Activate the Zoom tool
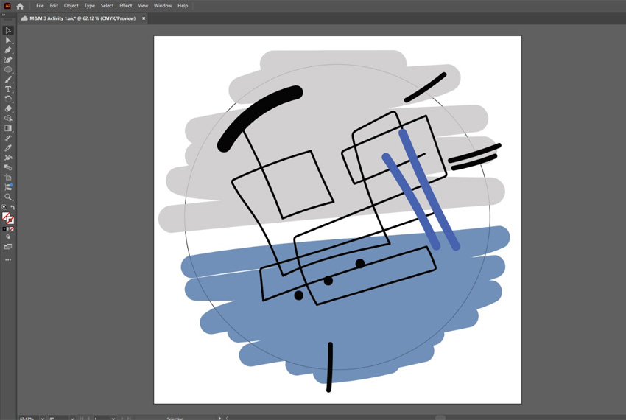 (x=8, y=197)
